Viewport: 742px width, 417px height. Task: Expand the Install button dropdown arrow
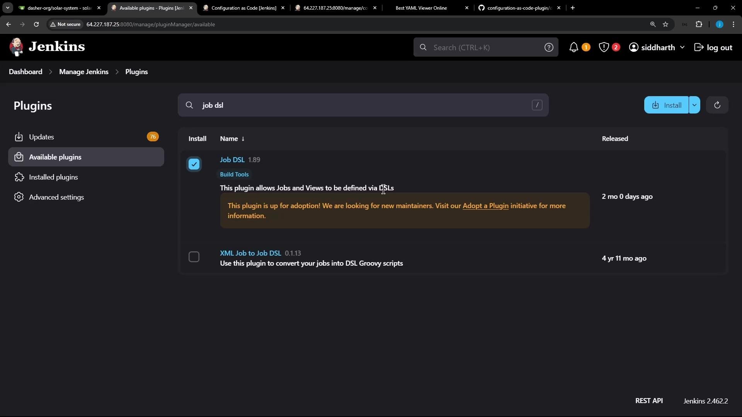694,105
